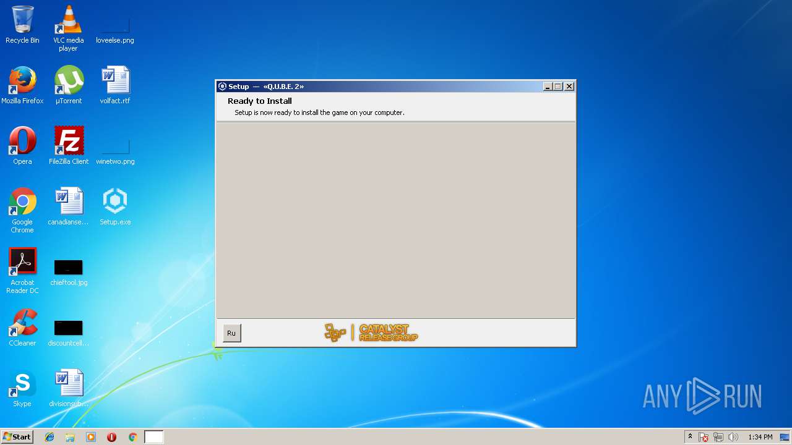Close the Q.U.B.E. 2 Setup window
The image size is (792, 445).
coord(569,87)
